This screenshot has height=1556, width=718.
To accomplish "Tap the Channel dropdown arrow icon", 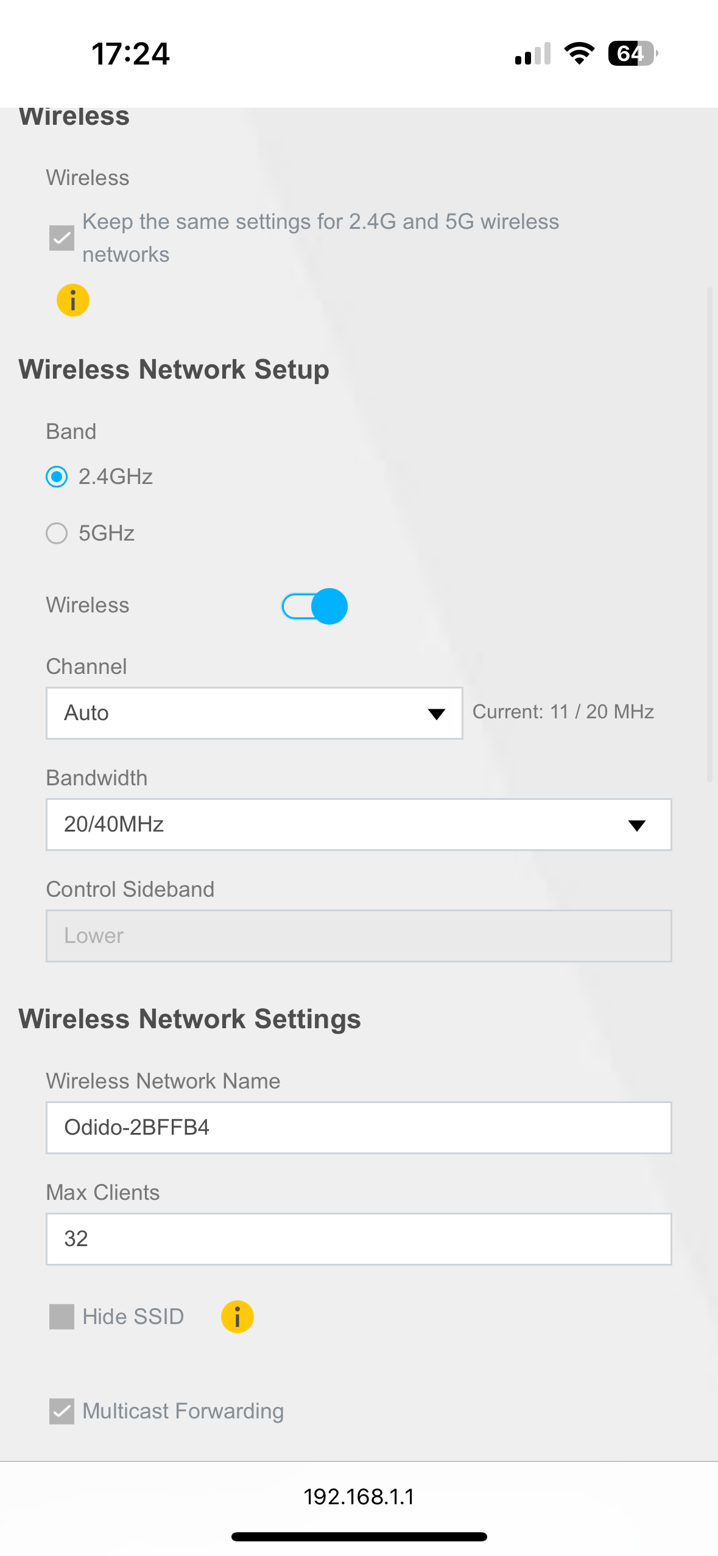I will click(436, 713).
